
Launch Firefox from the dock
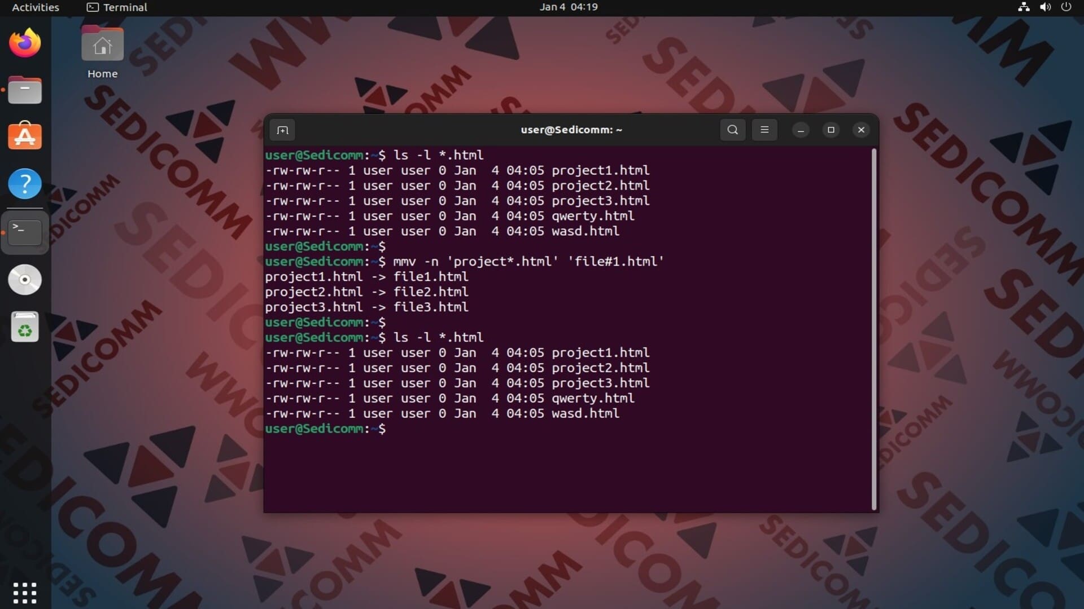click(25, 43)
